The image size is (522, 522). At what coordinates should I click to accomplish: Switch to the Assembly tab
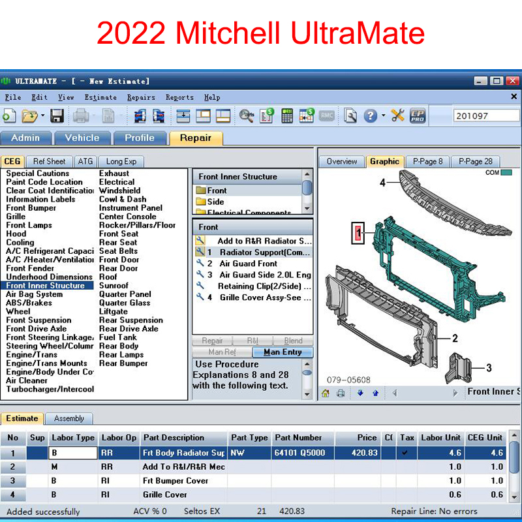point(69,418)
